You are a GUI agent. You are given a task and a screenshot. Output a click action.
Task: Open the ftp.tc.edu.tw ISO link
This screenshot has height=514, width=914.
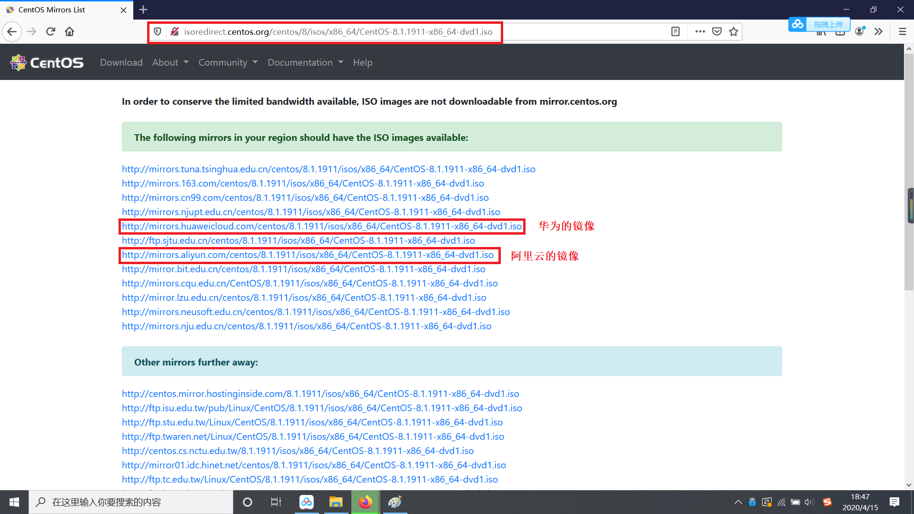click(x=310, y=479)
